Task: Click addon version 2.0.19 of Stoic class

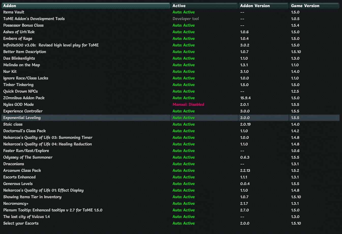Action: pyautogui.click(x=245, y=124)
